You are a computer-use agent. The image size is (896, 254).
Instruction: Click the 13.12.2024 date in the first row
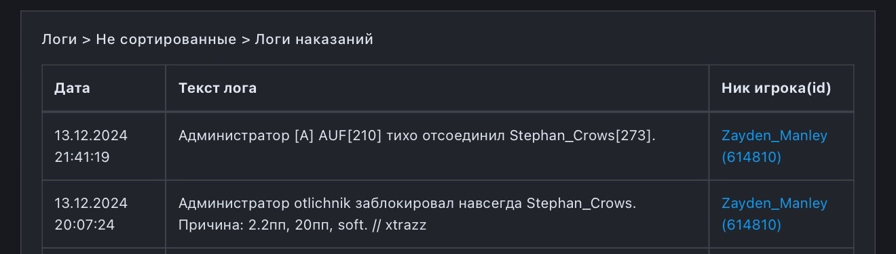[x=91, y=135]
